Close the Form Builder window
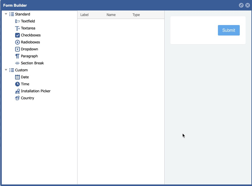Image resolution: width=252 pixels, height=186 pixels. tap(248, 5)
